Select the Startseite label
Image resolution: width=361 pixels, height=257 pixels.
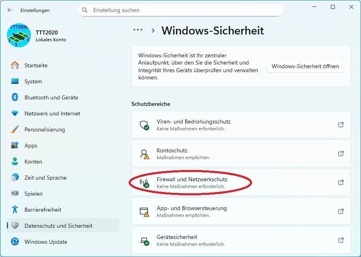[36, 65]
